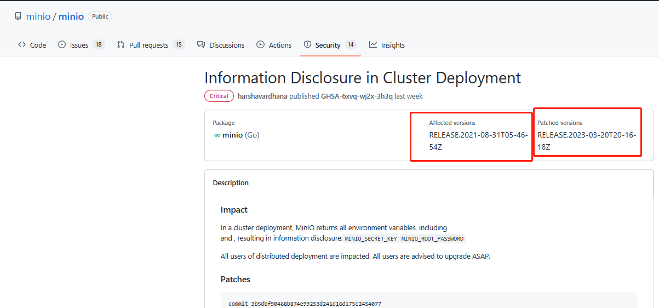Click the Patches heading
659x308 pixels.
coord(236,280)
